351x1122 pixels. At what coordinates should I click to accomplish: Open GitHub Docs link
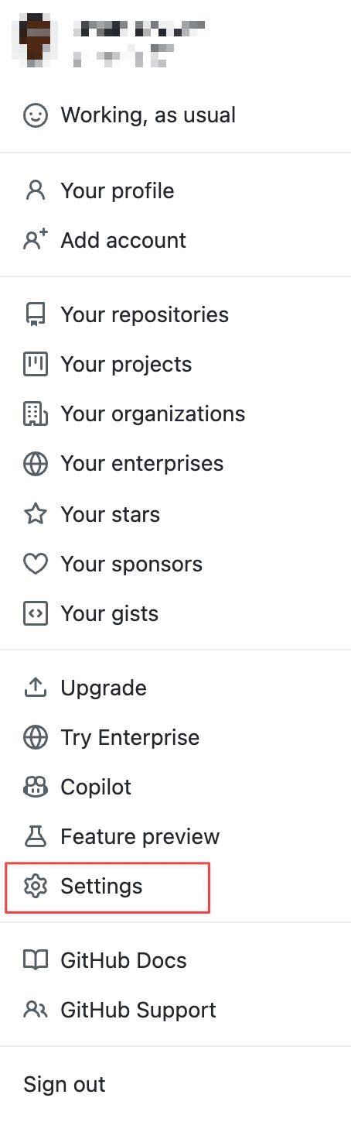(x=175, y=960)
